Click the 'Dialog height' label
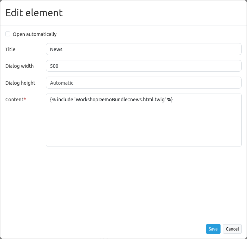This screenshot has width=247, height=239. tap(20, 83)
